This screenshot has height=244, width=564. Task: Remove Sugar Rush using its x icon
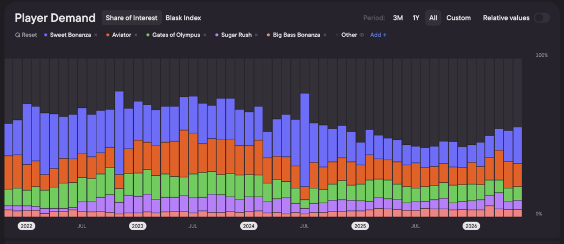(256, 35)
